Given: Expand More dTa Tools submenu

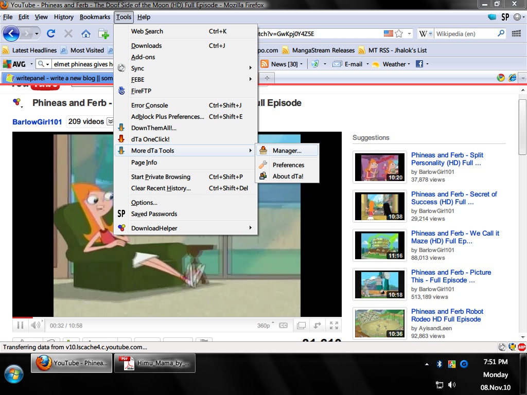Looking at the screenshot, I should [186, 151].
